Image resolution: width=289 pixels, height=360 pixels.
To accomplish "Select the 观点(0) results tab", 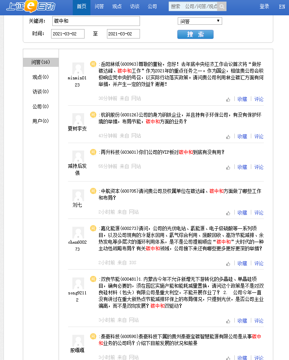I will [x=40, y=77].
